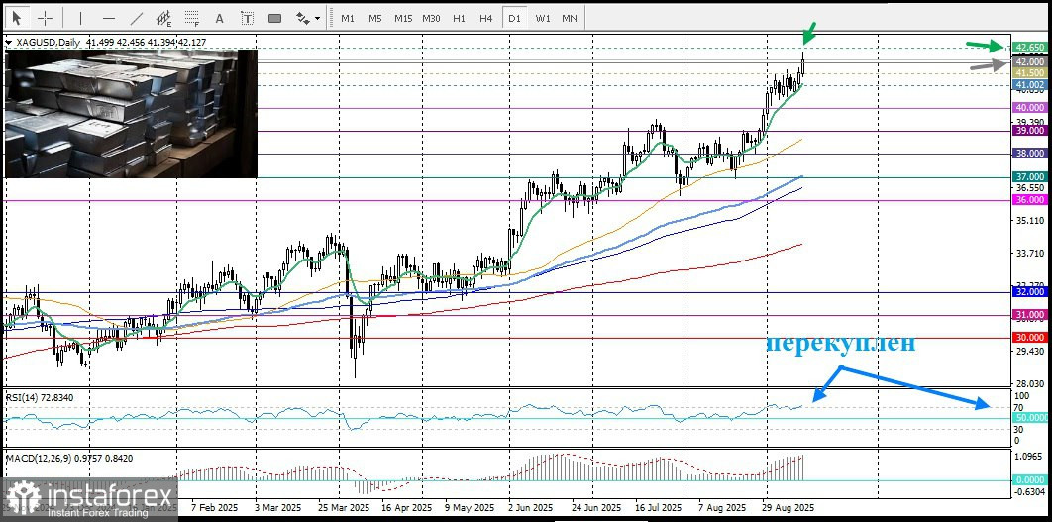This screenshot has height=522, width=1052.
Task: Switch chart to H4 timeframe
Action: point(486,18)
